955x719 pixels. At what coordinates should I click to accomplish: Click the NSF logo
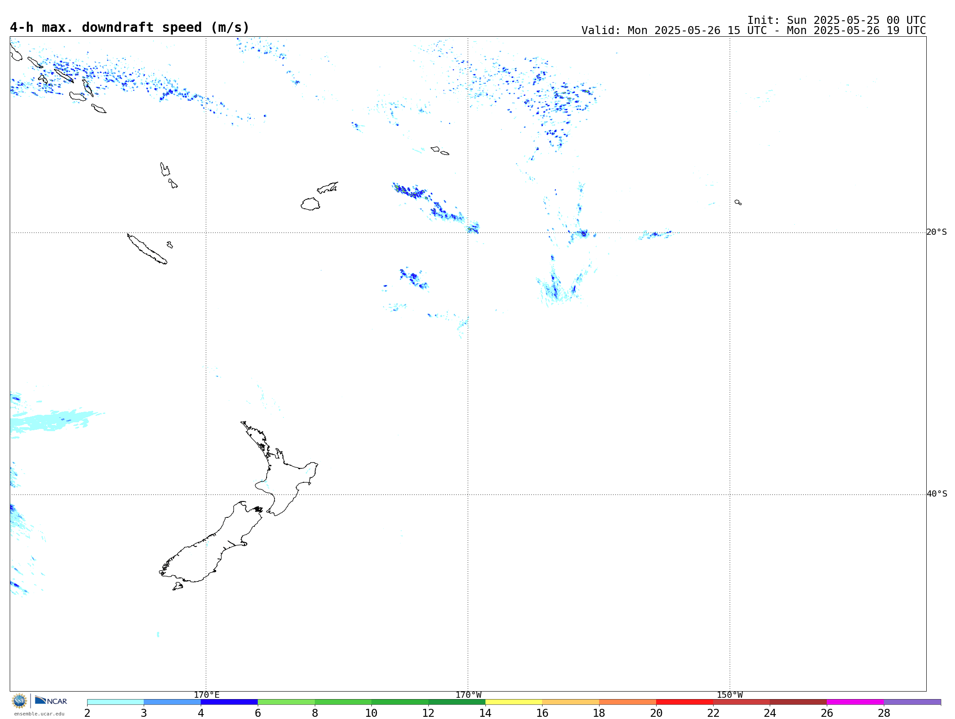19,701
